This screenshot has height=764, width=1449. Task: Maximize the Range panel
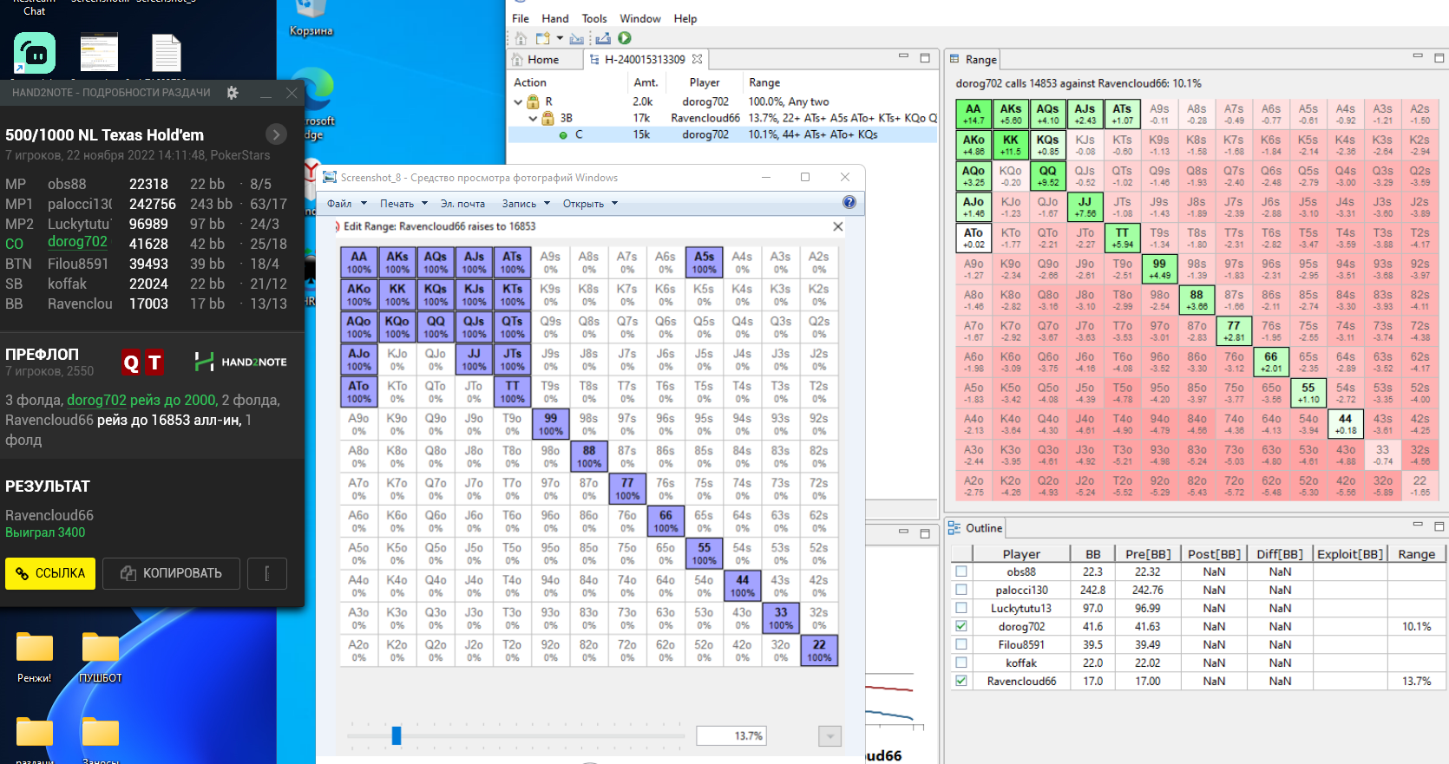(x=1439, y=57)
